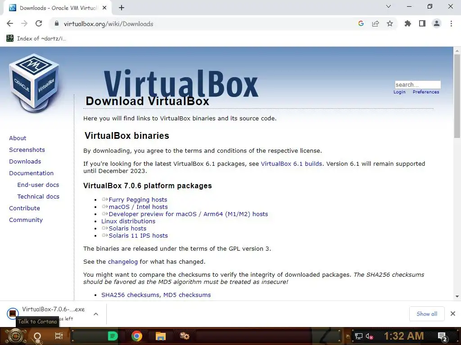The image size is (461, 345).
Task: Open the Preferences link
Action: (426, 92)
